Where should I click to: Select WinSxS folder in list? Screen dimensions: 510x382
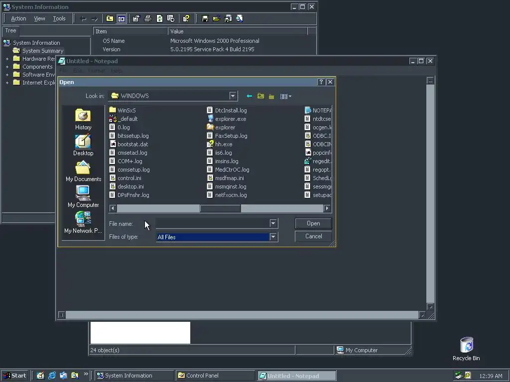click(123, 110)
